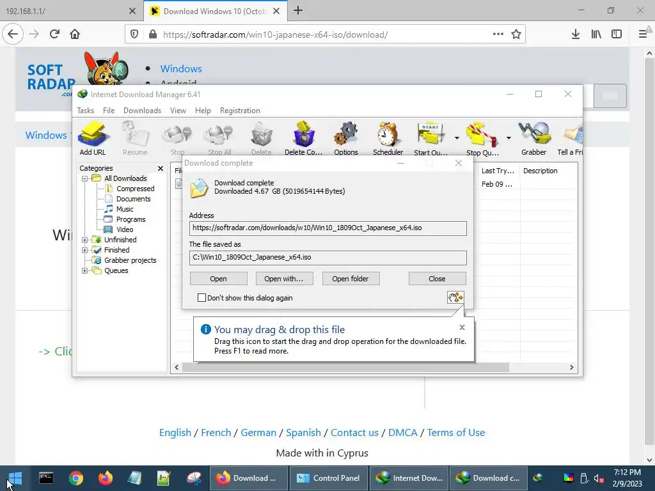Click the drag and drop hand icon
Image resolution: width=655 pixels, height=491 pixels.
[455, 297]
